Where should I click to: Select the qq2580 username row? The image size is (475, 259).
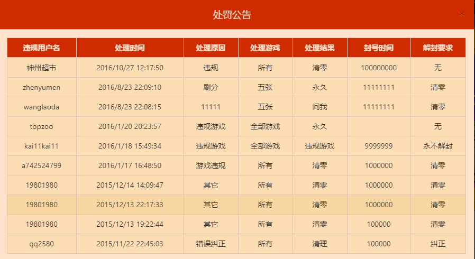[42, 244]
